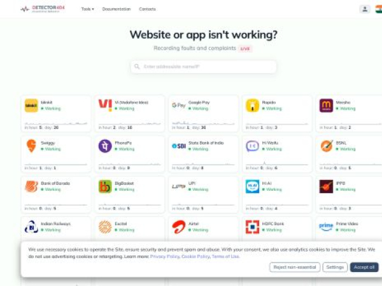Viewport: 382px width, 286px height.
Task: Open the Documentation menu item
Action: click(117, 10)
